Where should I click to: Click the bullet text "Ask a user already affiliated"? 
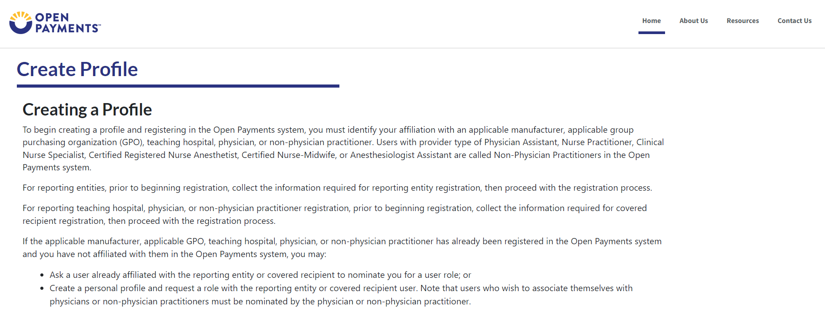pos(260,275)
